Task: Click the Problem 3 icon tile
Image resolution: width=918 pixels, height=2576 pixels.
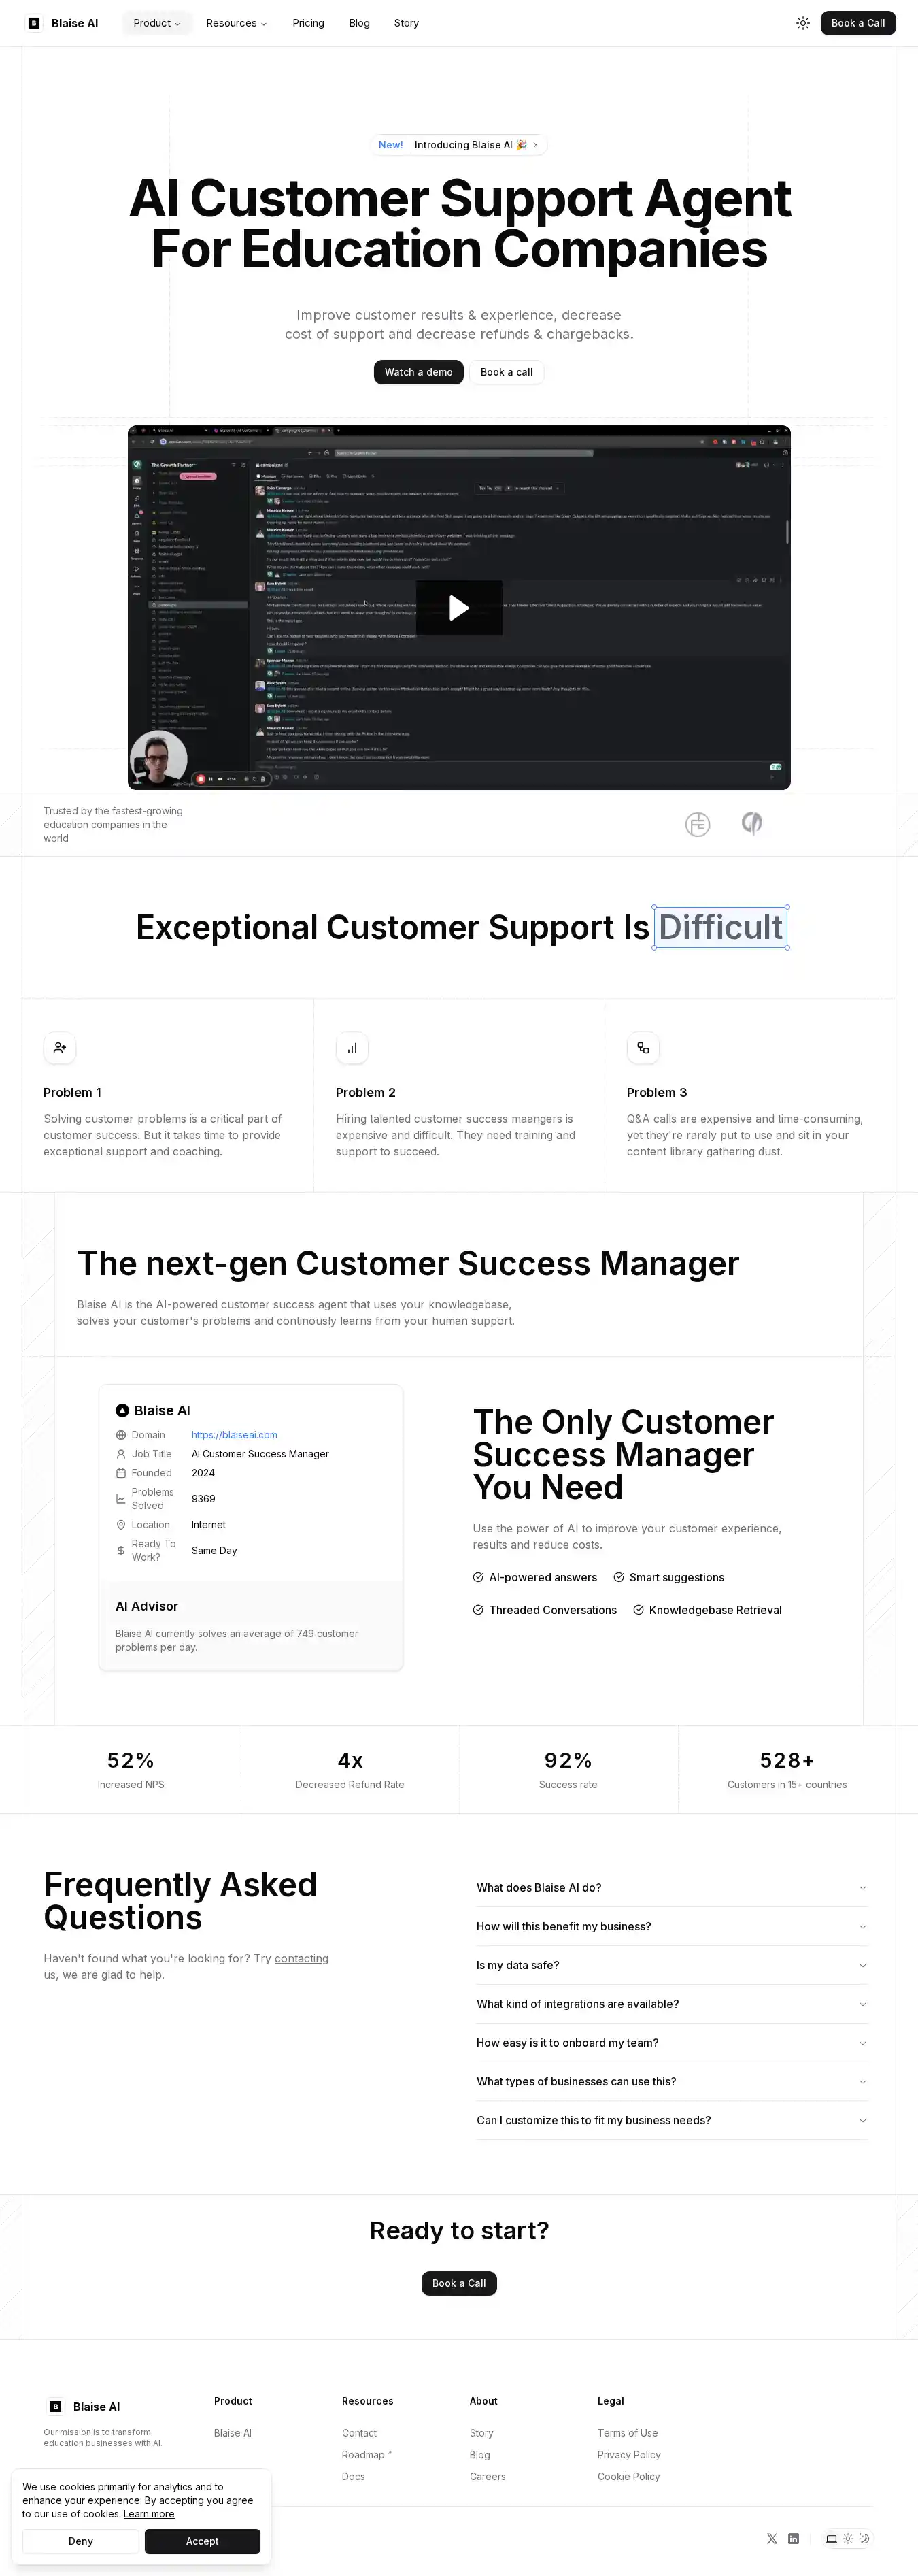Action: (643, 1048)
